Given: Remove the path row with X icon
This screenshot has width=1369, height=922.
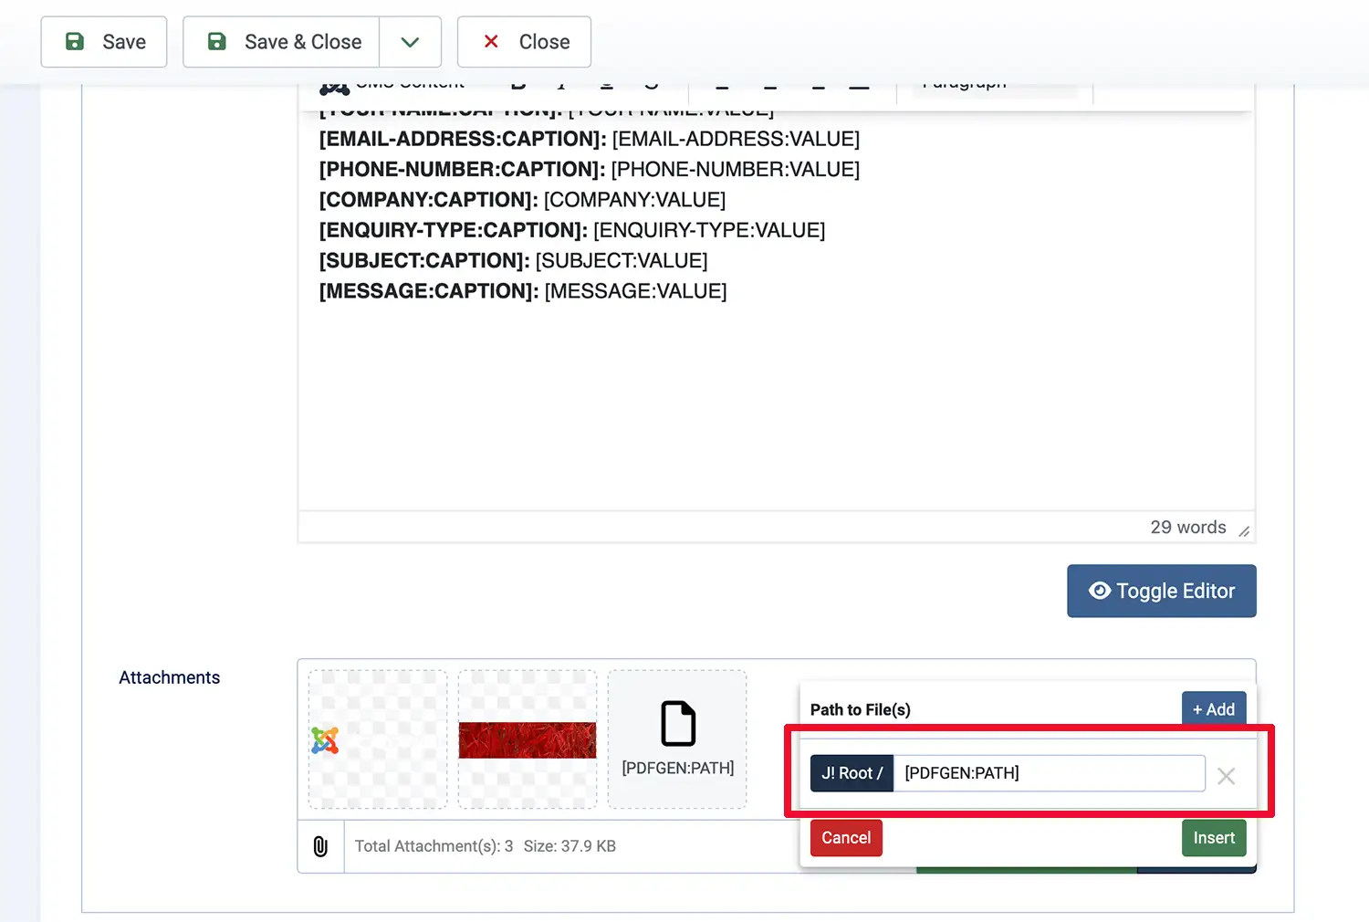Looking at the screenshot, I should click(x=1226, y=776).
